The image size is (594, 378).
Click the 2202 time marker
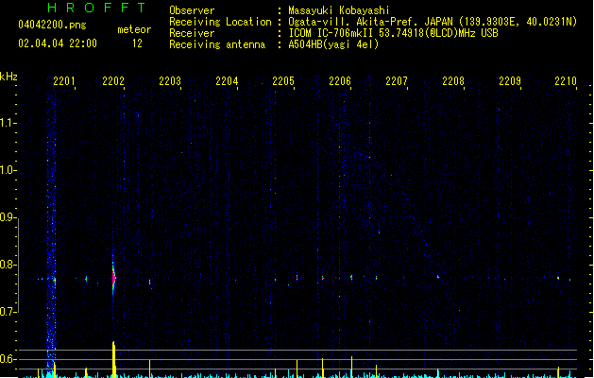click(113, 81)
